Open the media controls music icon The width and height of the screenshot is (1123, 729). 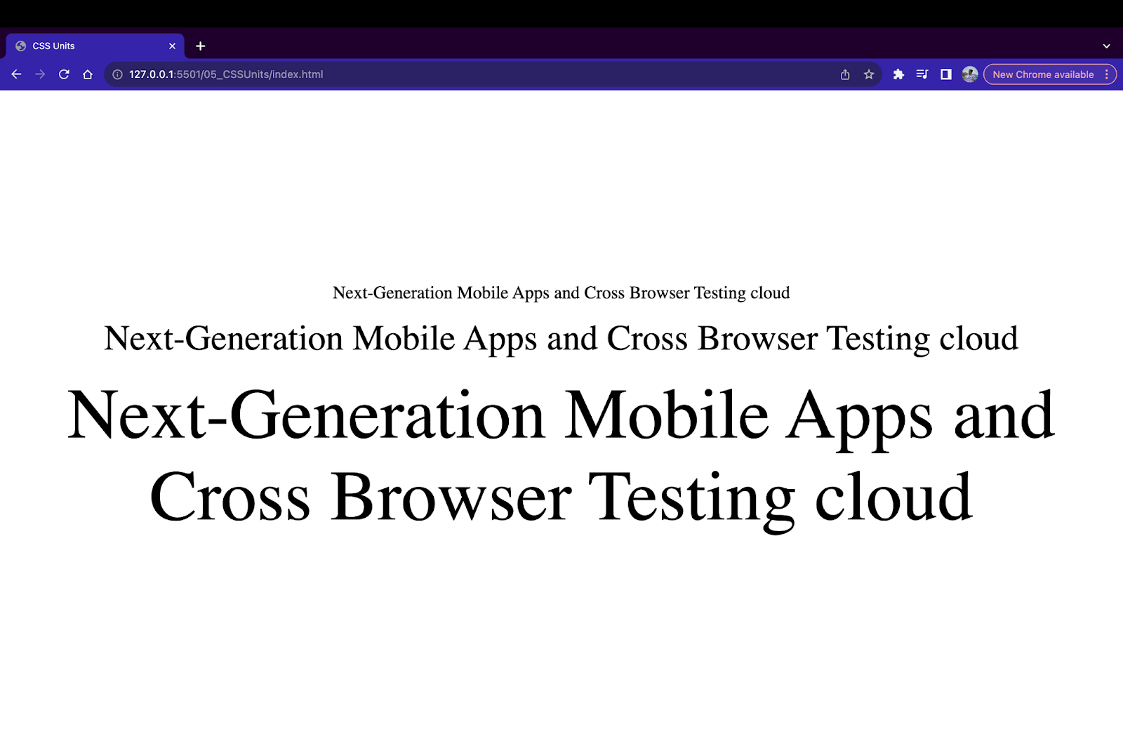pos(922,74)
